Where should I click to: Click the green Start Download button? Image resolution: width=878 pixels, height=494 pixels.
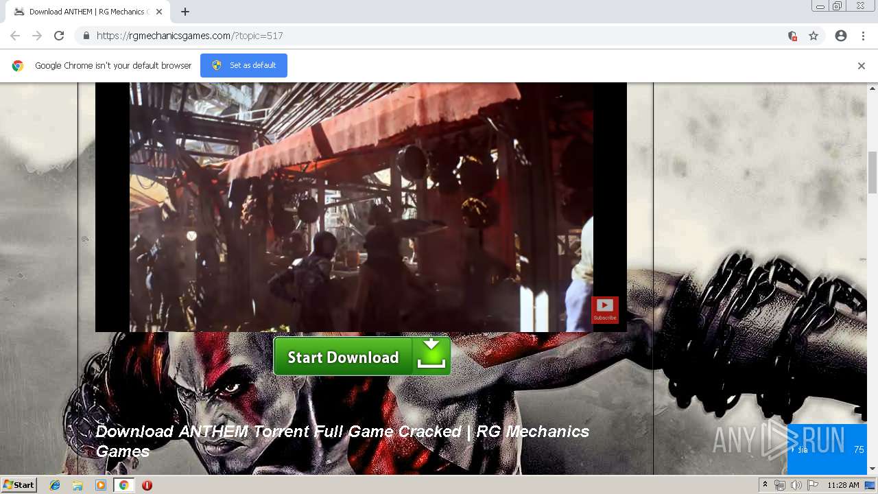[x=362, y=357]
